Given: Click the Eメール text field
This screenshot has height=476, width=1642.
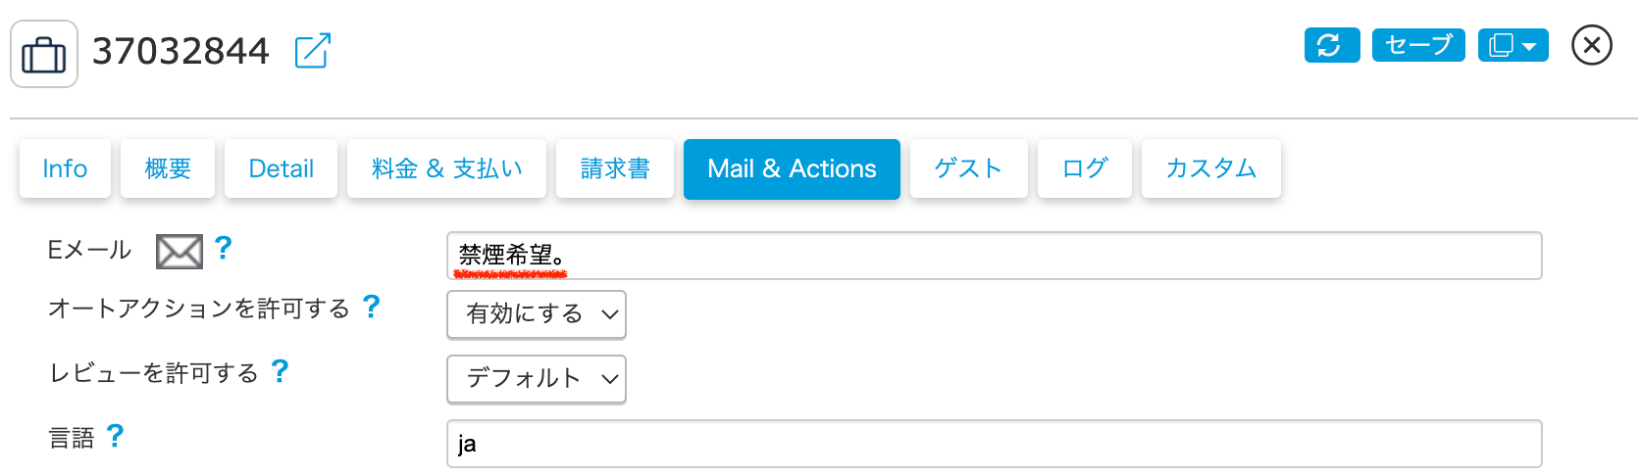Looking at the screenshot, I should click(993, 256).
